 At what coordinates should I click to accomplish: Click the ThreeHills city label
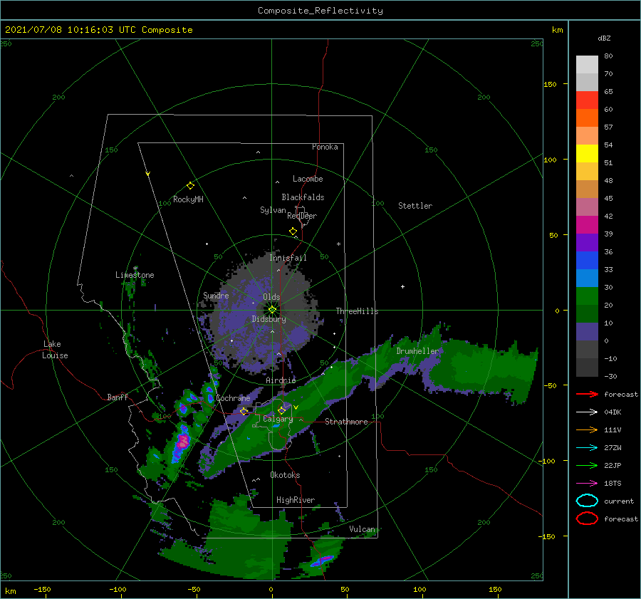(x=357, y=311)
